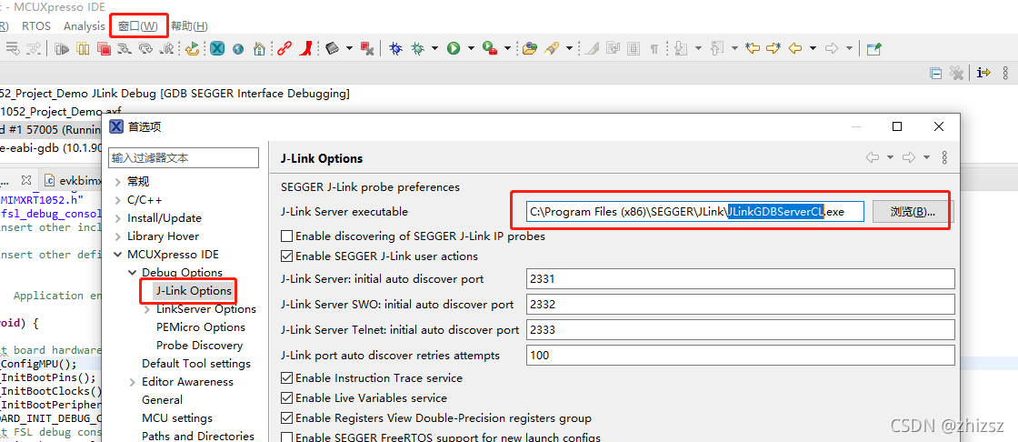Click the globe icon in the toolbar
This screenshot has height=442, width=1018.
click(x=237, y=49)
